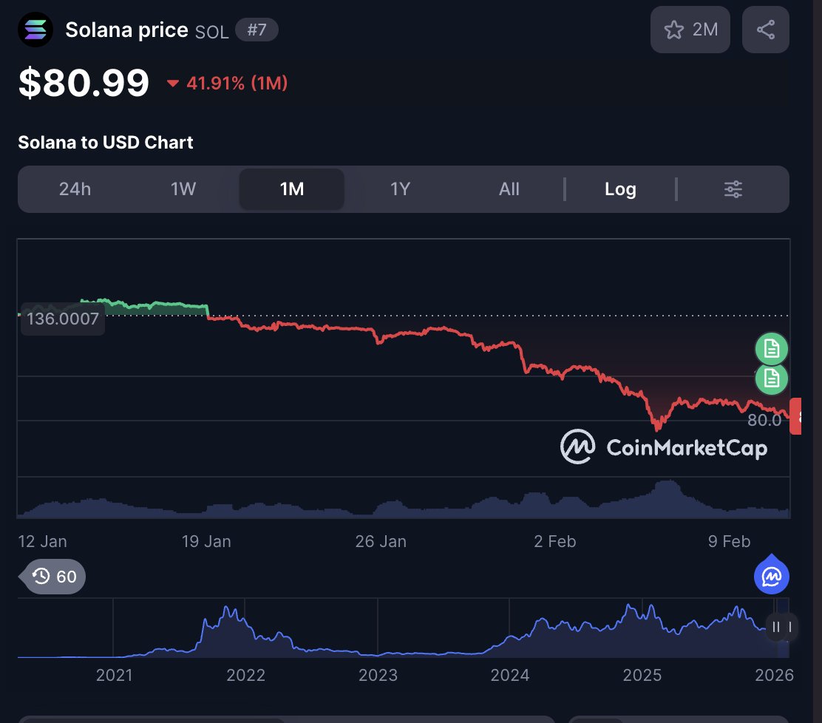Open the share button
Screen dimensions: 822x723
(x=765, y=30)
